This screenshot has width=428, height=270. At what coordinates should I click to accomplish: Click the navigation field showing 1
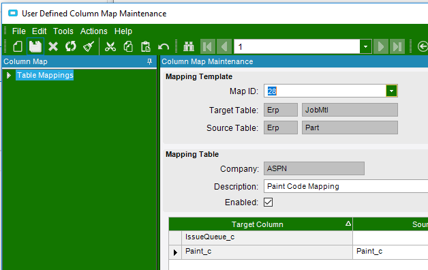[297, 46]
